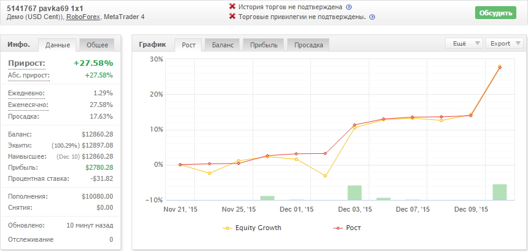Open the Export dropdown menu
Viewport: 528px width, 251px height.
coord(505,44)
